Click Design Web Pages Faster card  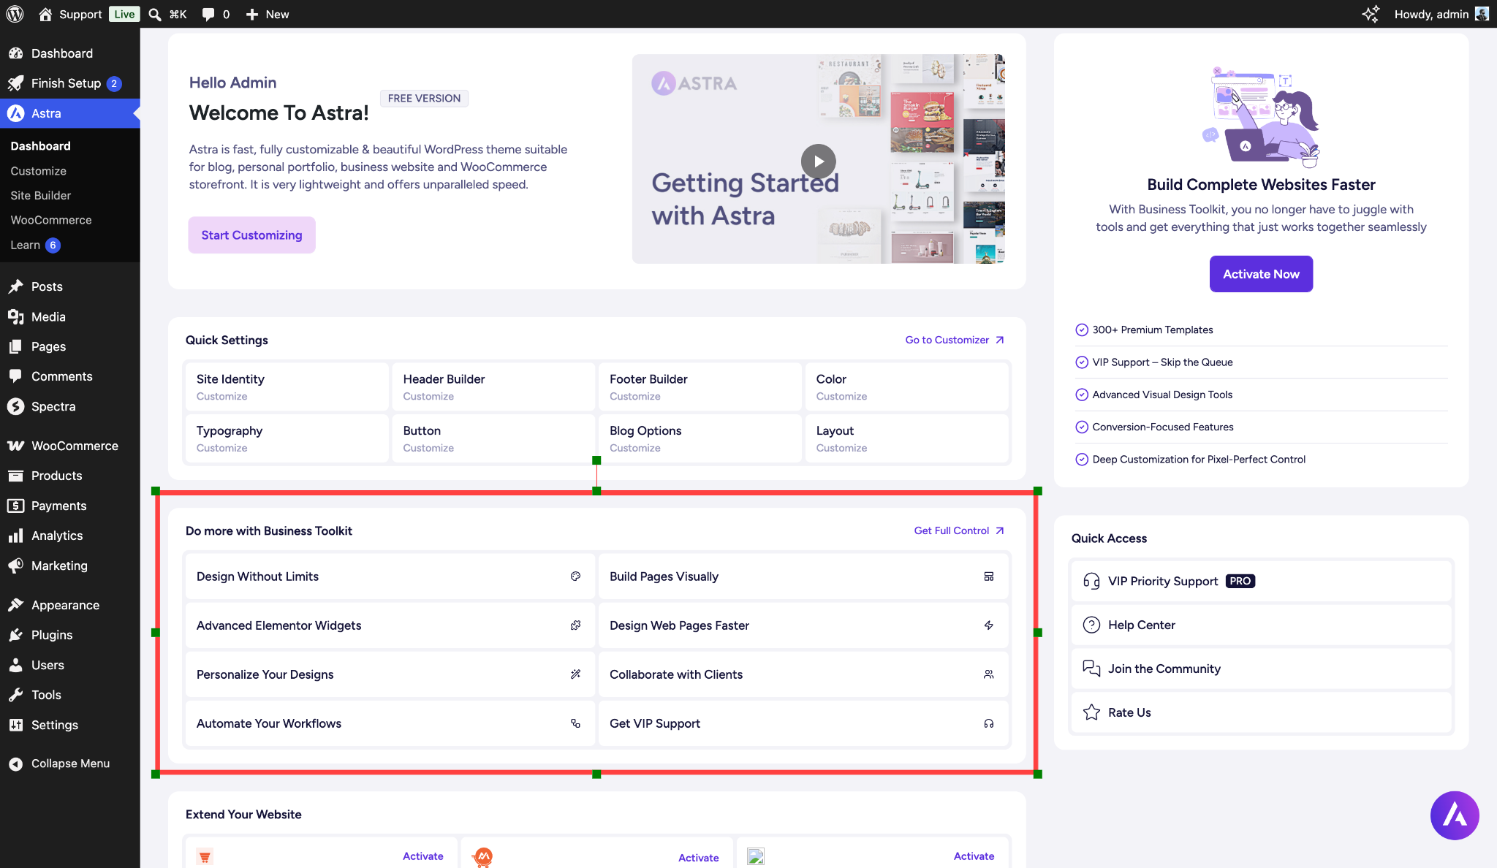[x=803, y=625]
